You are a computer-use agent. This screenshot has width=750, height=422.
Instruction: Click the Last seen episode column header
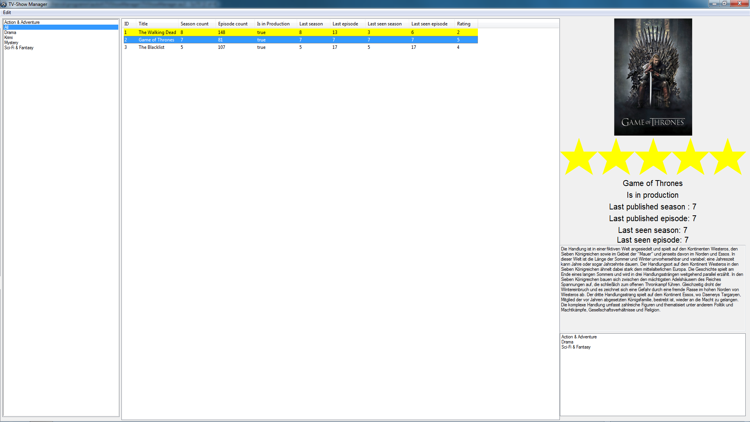(x=429, y=24)
